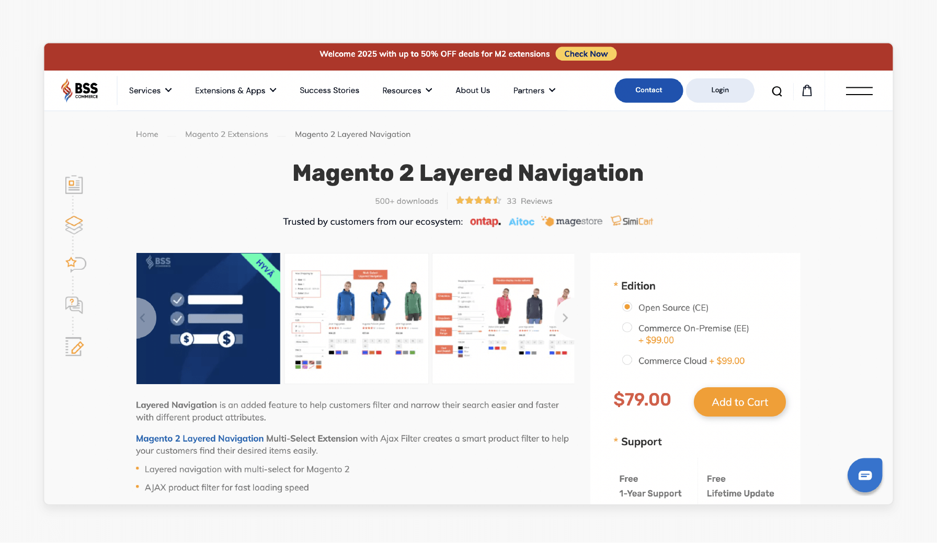Click the Login button
The width and height of the screenshot is (937, 543).
[x=720, y=90]
